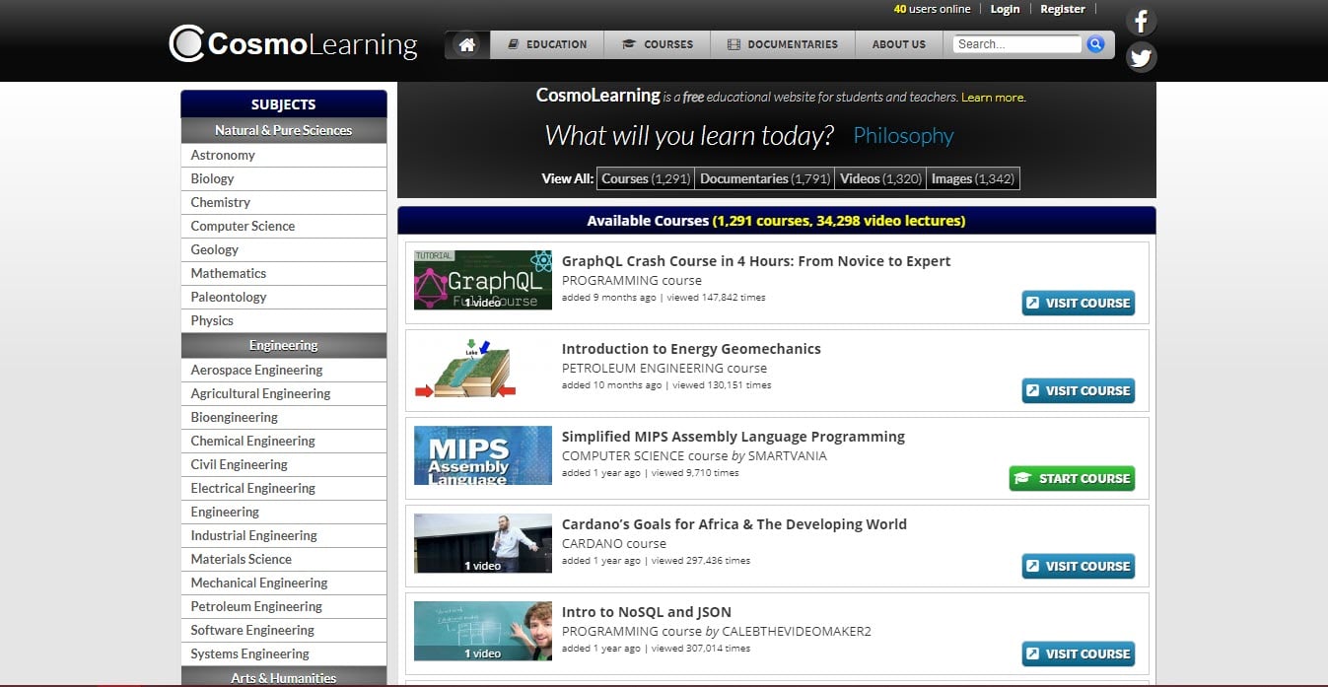The height and width of the screenshot is (687, 1328).
Task: Open GraphQL Crash Course title link
Action: pyautogui.click(x=756, y=261)
